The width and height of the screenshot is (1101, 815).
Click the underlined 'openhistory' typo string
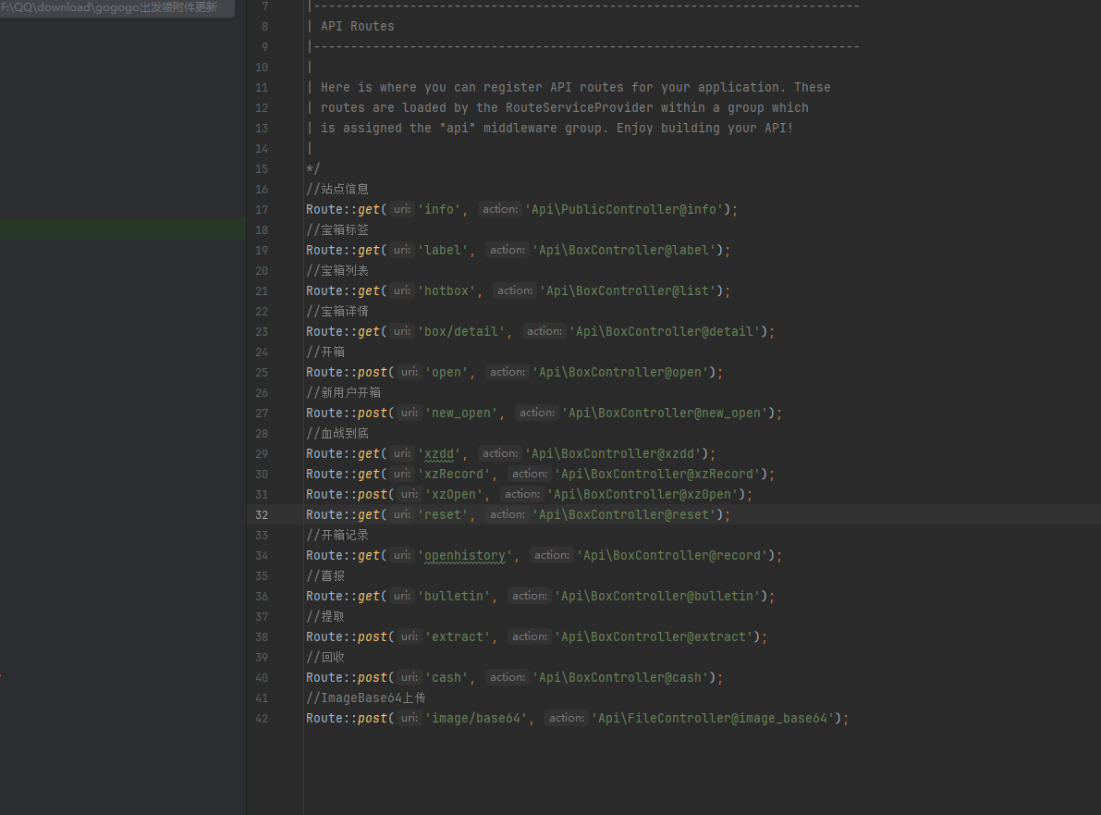[465, 556]
